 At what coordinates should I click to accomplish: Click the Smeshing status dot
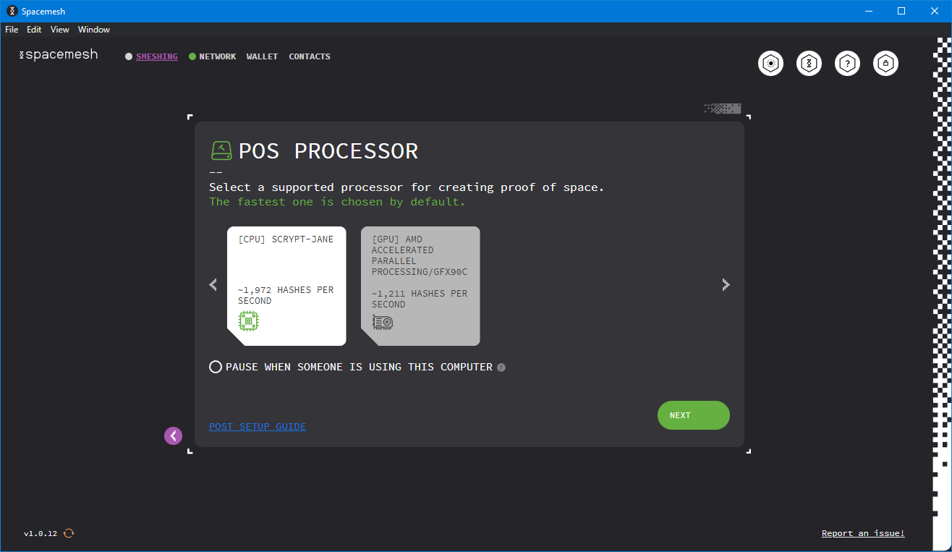129,56
